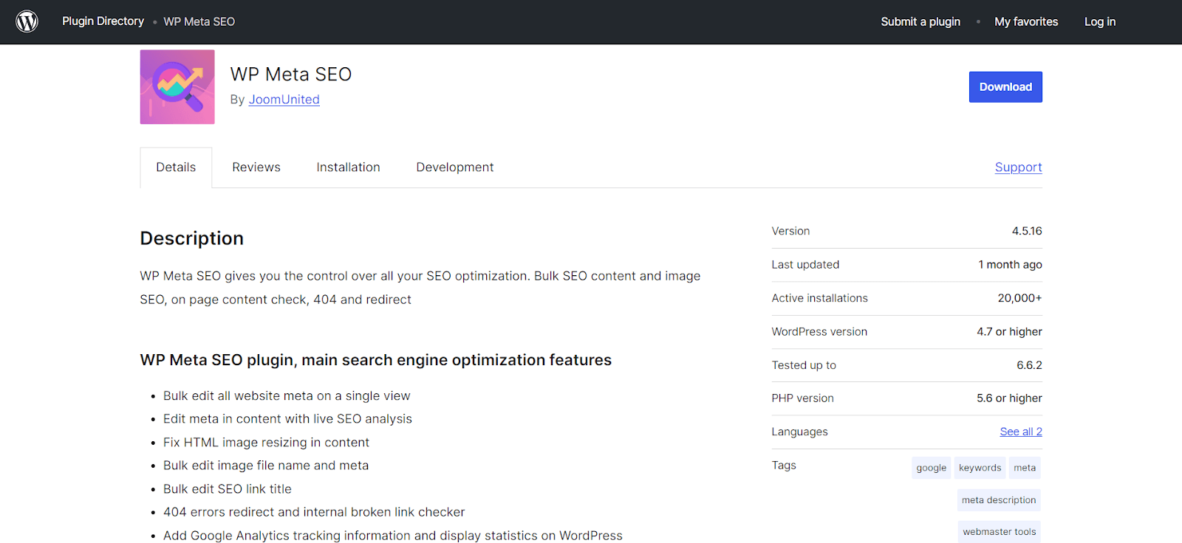Click '1 month ago' last updated value
This screenshot has height=543, width=1182.
pos(1010,265)
